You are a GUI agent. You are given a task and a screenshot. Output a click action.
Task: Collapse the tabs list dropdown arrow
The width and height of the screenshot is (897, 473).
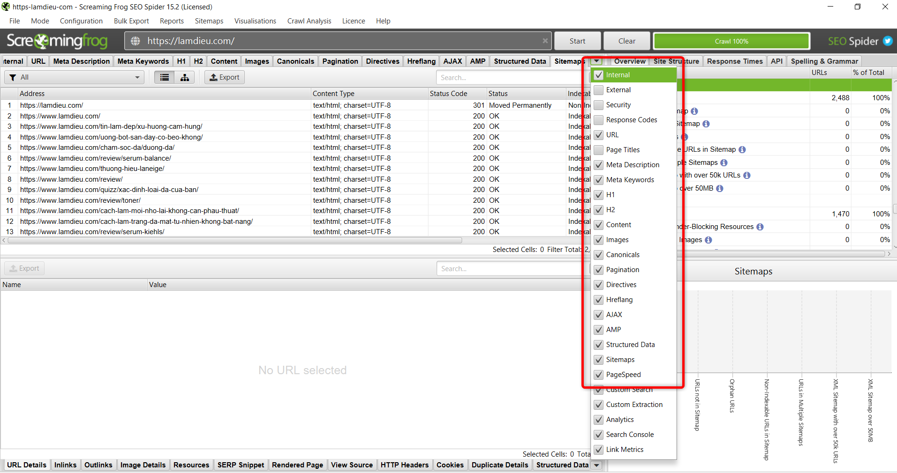click(x=596, y=61)
